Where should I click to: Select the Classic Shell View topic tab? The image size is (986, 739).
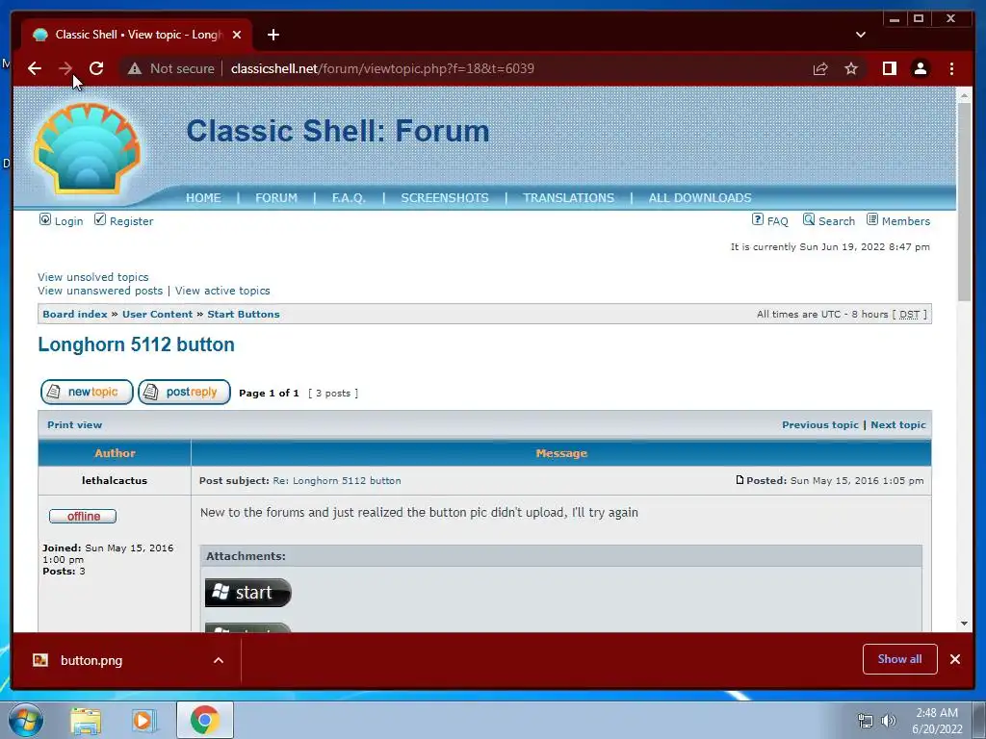pyautogui.click(x=137, y=35)
